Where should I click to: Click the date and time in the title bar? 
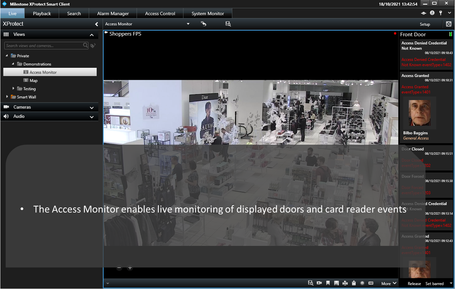398,4
